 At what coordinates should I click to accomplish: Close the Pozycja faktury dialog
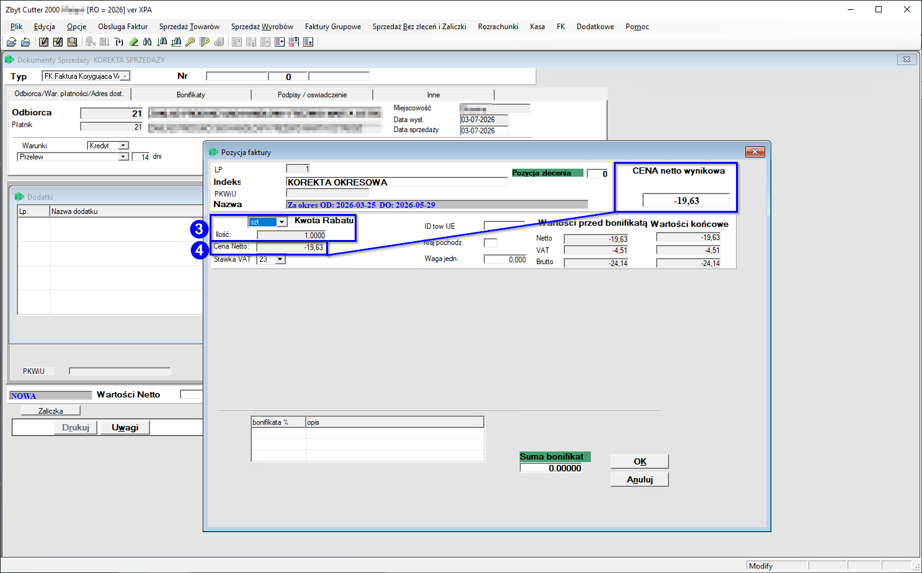coord(755,151)
